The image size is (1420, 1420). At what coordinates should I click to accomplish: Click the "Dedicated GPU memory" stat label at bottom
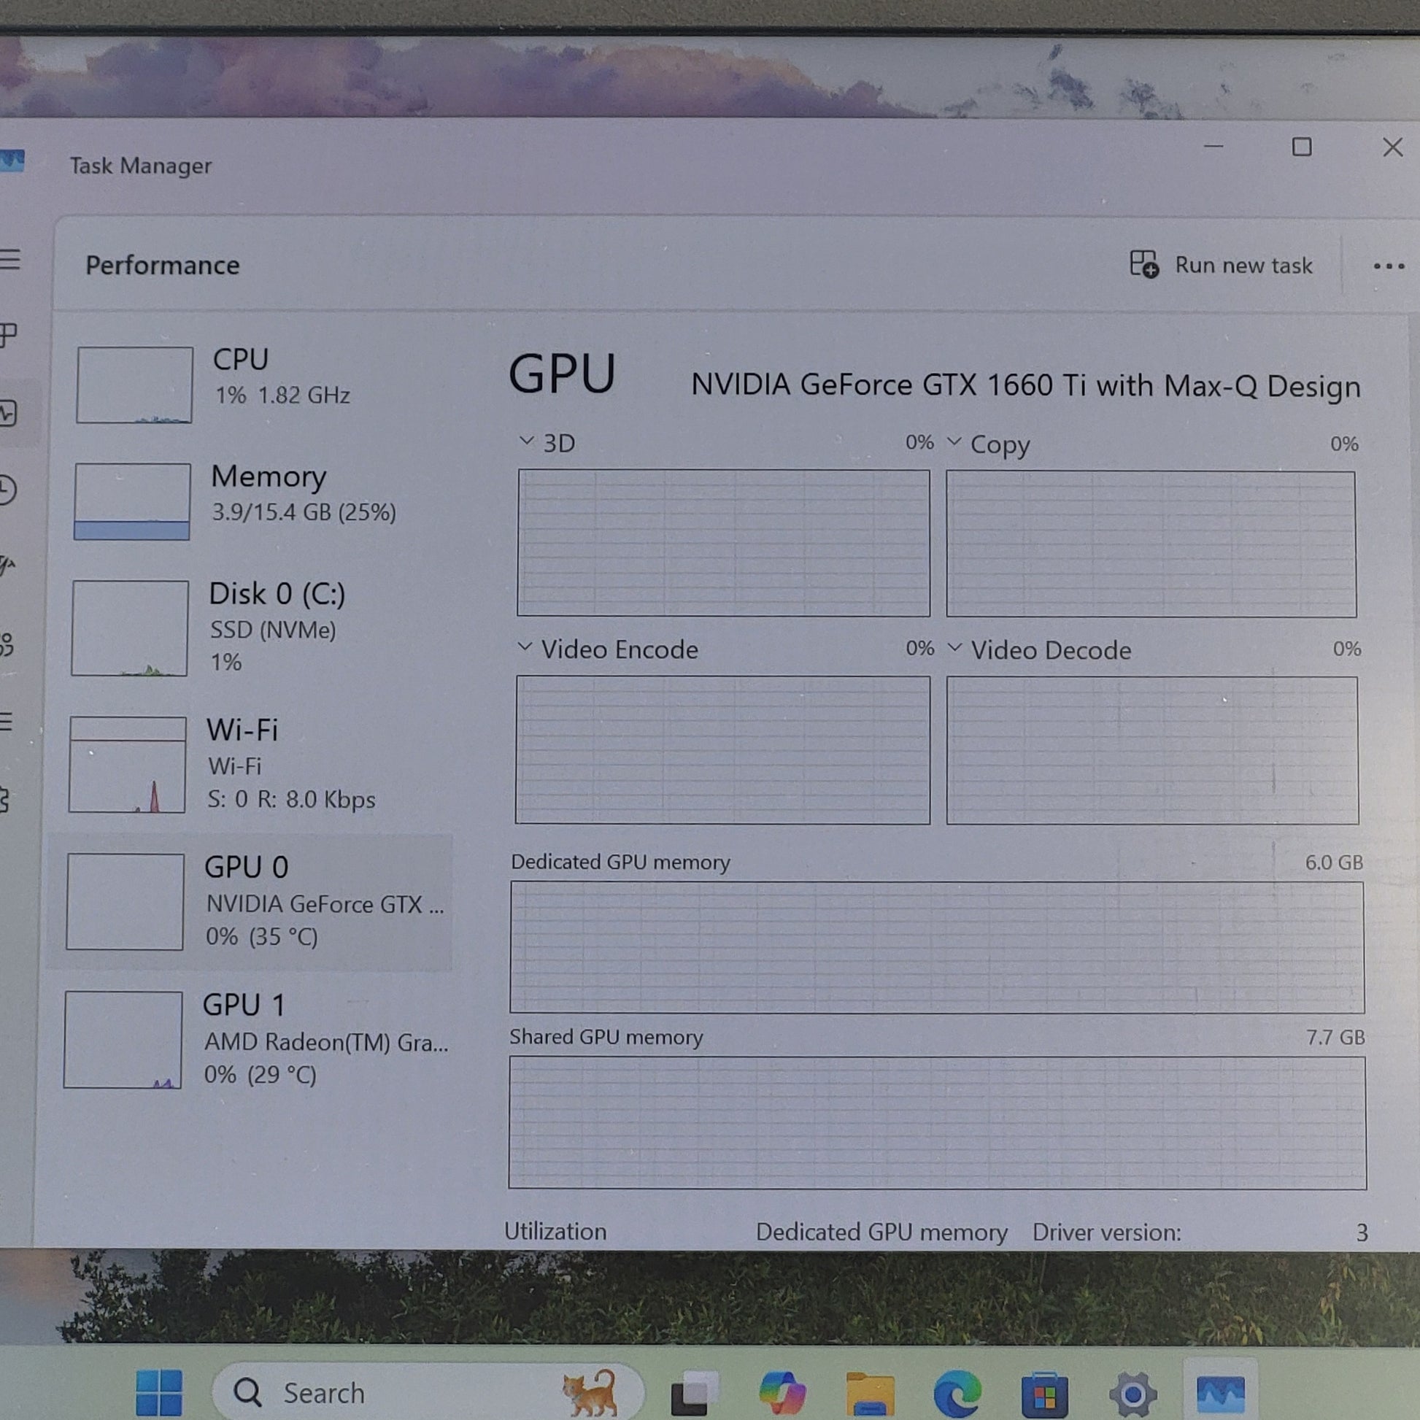pyautogui.click(x=881, y=1232)
